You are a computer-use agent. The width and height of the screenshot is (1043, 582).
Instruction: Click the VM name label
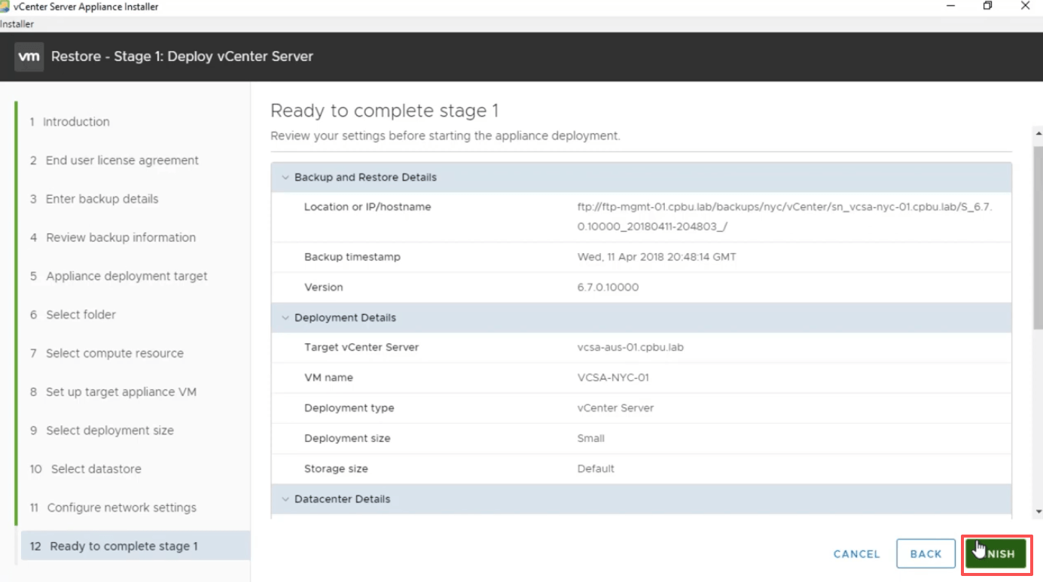click(328, 378)
